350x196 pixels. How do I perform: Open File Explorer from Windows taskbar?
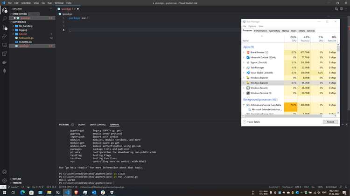pos(49,192)
